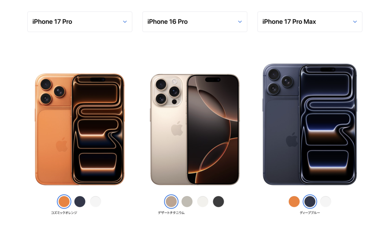Click the blue iPhone 17 Pro Max image

(x=310, y=124)
